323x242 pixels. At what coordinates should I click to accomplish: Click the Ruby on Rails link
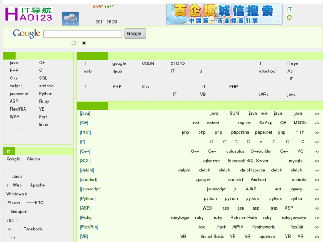click(x=243, y=218)
